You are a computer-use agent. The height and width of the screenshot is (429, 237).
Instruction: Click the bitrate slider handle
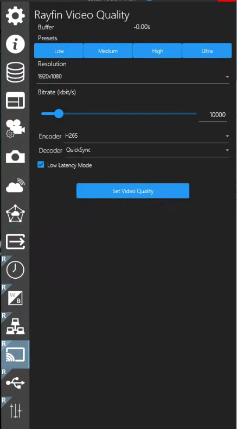click(59, 113)
